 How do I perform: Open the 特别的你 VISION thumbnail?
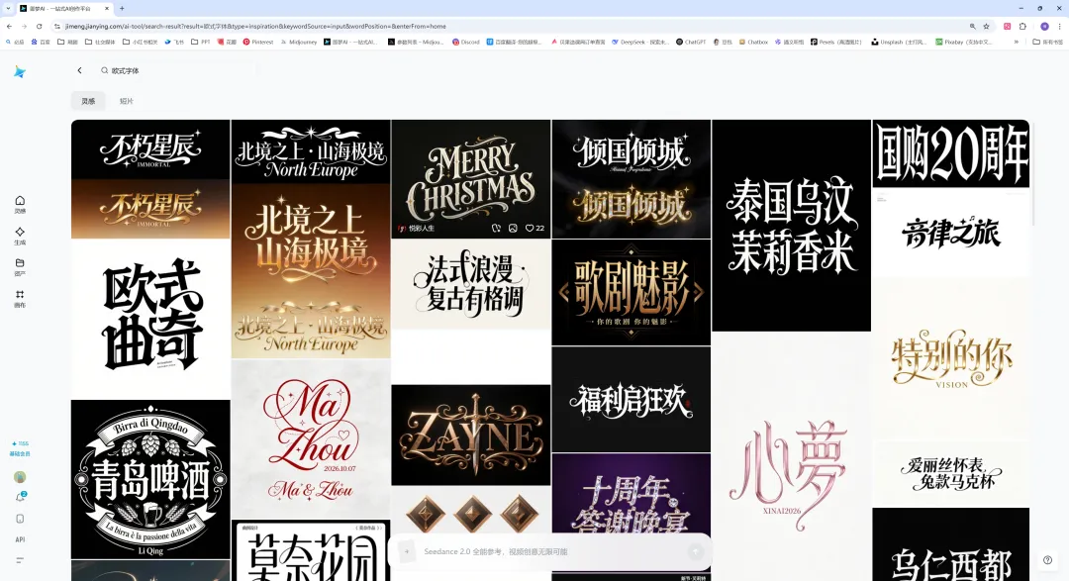click(x=951, y=358)
